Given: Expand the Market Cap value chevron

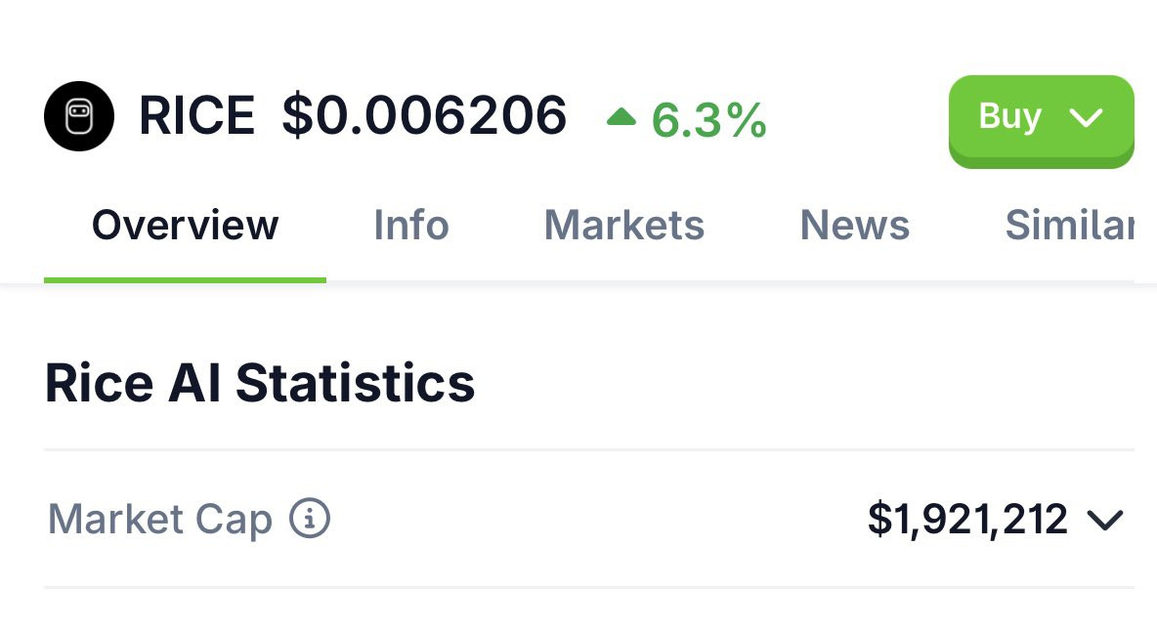Looking at the screenshot, I should coord(1105,520).
